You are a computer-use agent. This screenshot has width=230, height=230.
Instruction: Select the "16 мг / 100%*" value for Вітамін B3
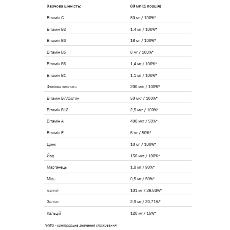tap(143, 40)
